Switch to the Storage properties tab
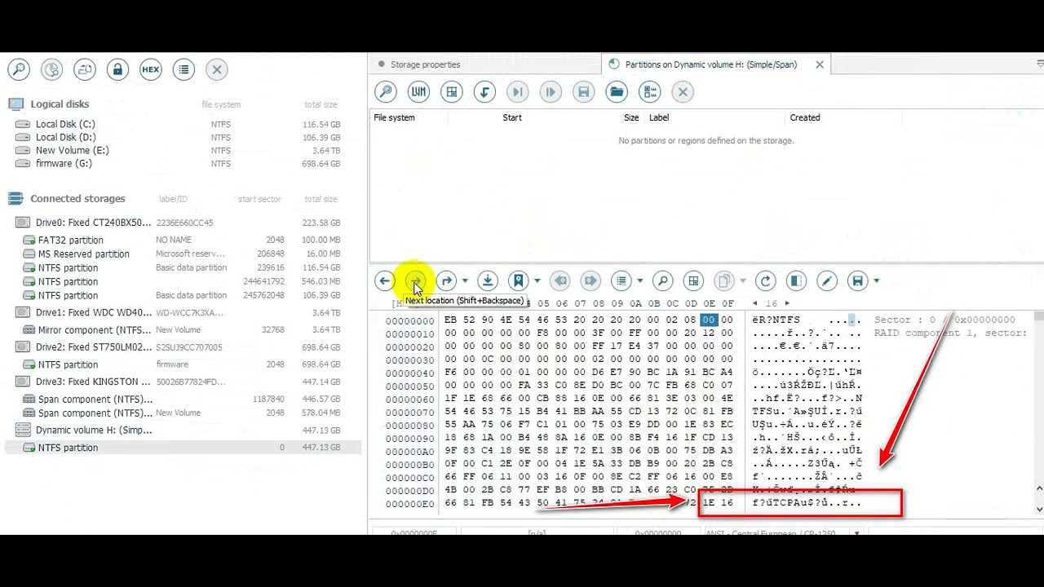 [x=425, y=64]
